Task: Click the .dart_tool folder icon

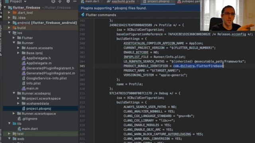Action: point(15,12)
